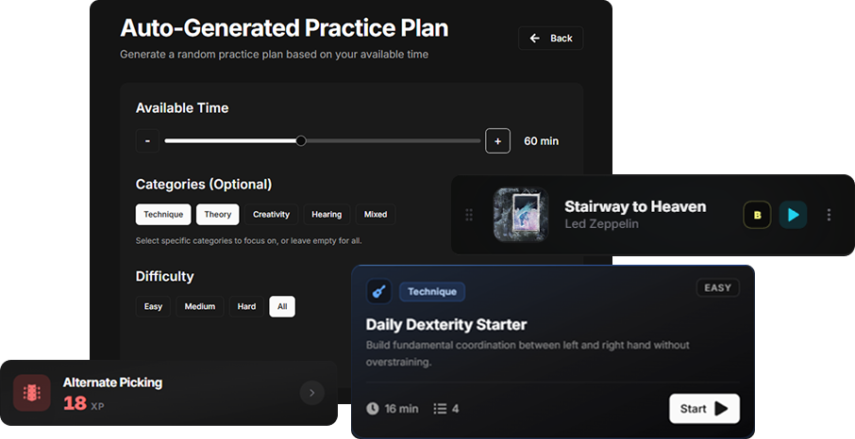
Task: Click the red Alternate Picking skill icon
Action: point(32,393)
